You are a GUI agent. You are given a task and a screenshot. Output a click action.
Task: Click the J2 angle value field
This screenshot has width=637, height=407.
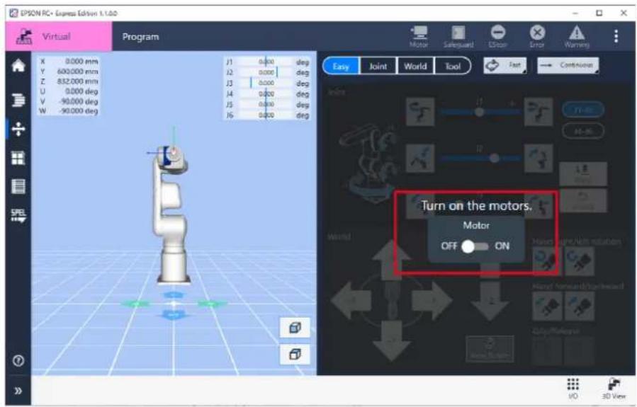[266, 72]
